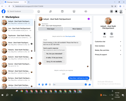
Task: Click the browser address bar URL
Action: (x=29, y=6)
